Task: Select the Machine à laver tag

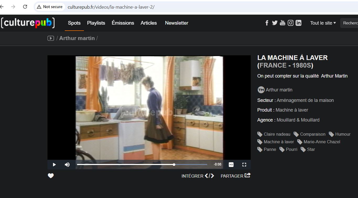Action: (x=276, y=142)
